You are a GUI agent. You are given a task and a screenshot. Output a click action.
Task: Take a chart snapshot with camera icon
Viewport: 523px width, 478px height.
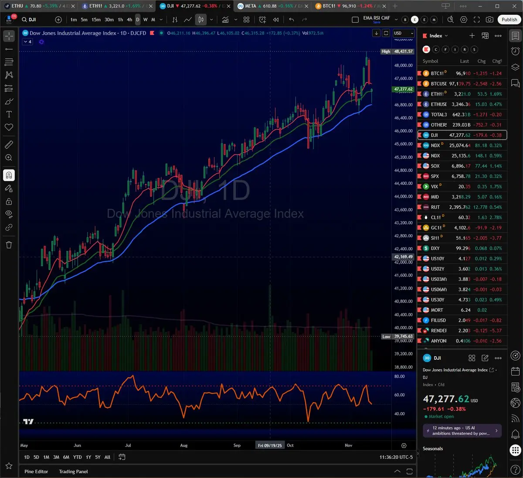click(490, 20)
